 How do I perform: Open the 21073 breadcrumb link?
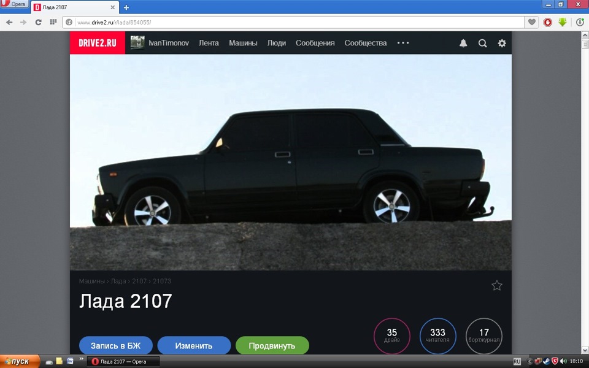(x=162, y=281)
